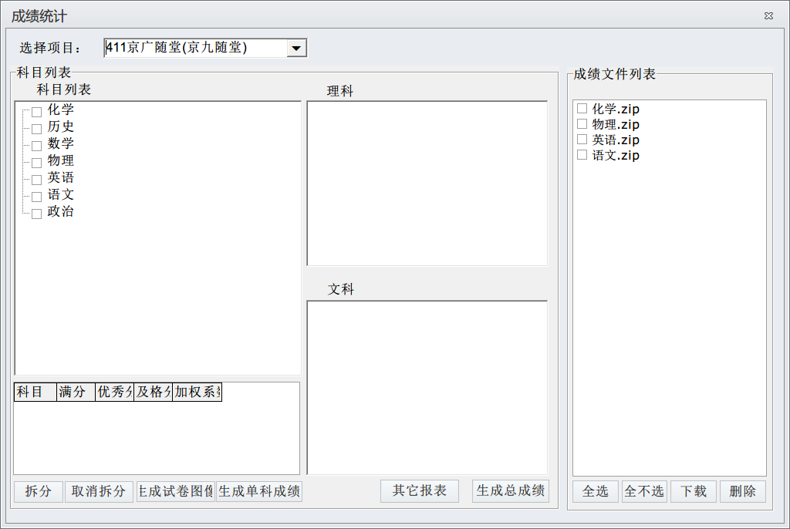Check the 历史 subject checkbox
Image resolution: width=790 pixels, height=529 pixels.
pos(36,130)
